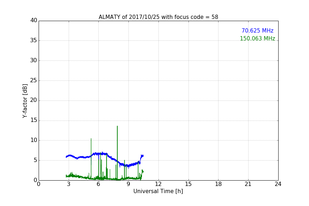The image size is (309, 206).
Task: Click the y-axis tick label '40'
Action: pos(34,20)
